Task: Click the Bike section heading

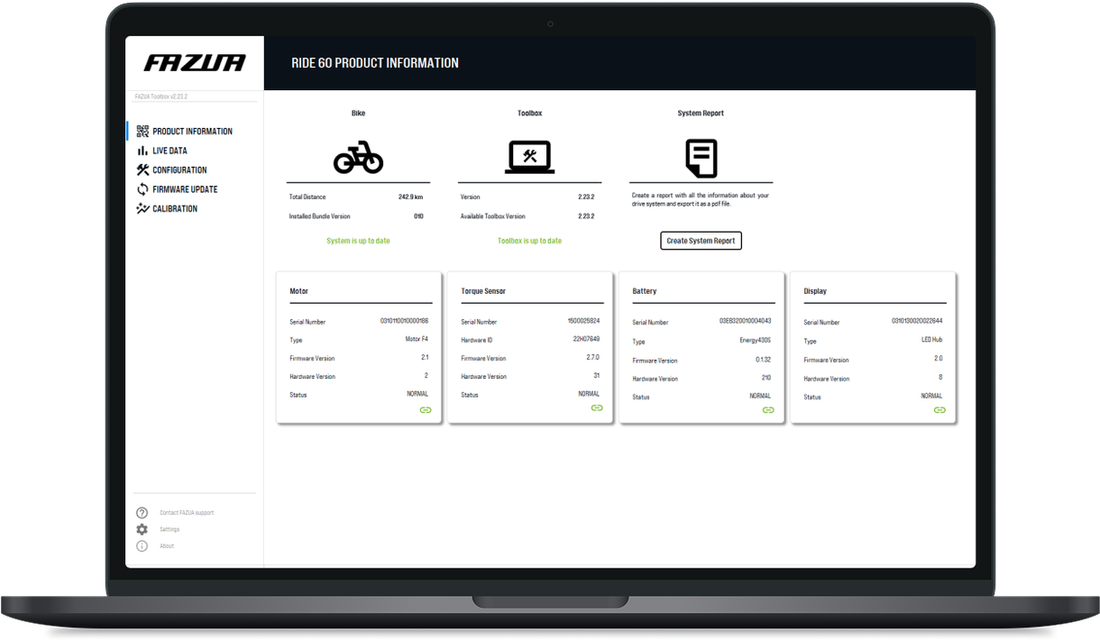Action: [358, 114]
